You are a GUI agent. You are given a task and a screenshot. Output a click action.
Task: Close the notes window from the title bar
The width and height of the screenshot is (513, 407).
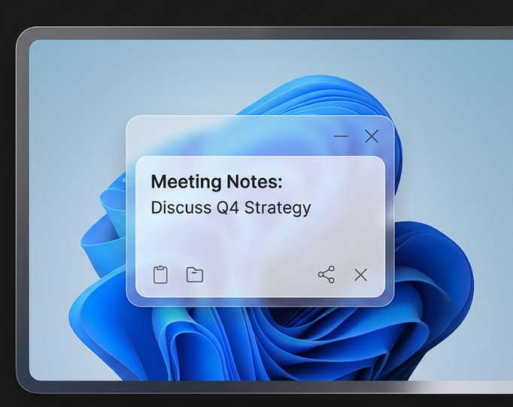[372, 136]
